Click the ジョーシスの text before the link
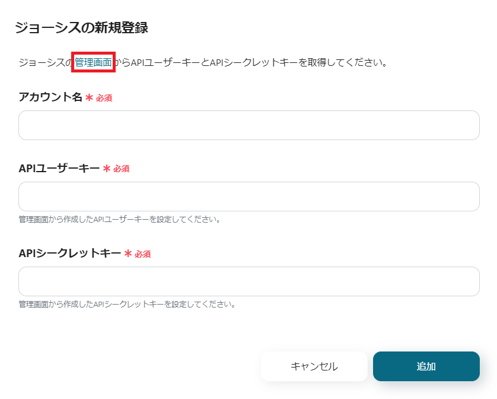This screenshot has width=497, height=399. coord(45,62)
